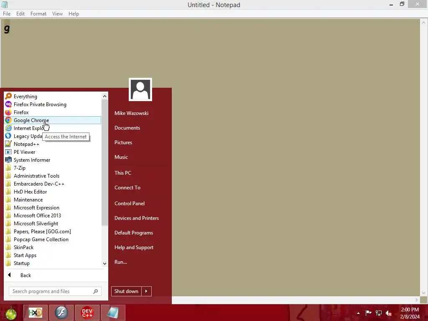The height and width of the screenshot is (321, 428).
Task: Open the network tray icon
Action: 379,313
